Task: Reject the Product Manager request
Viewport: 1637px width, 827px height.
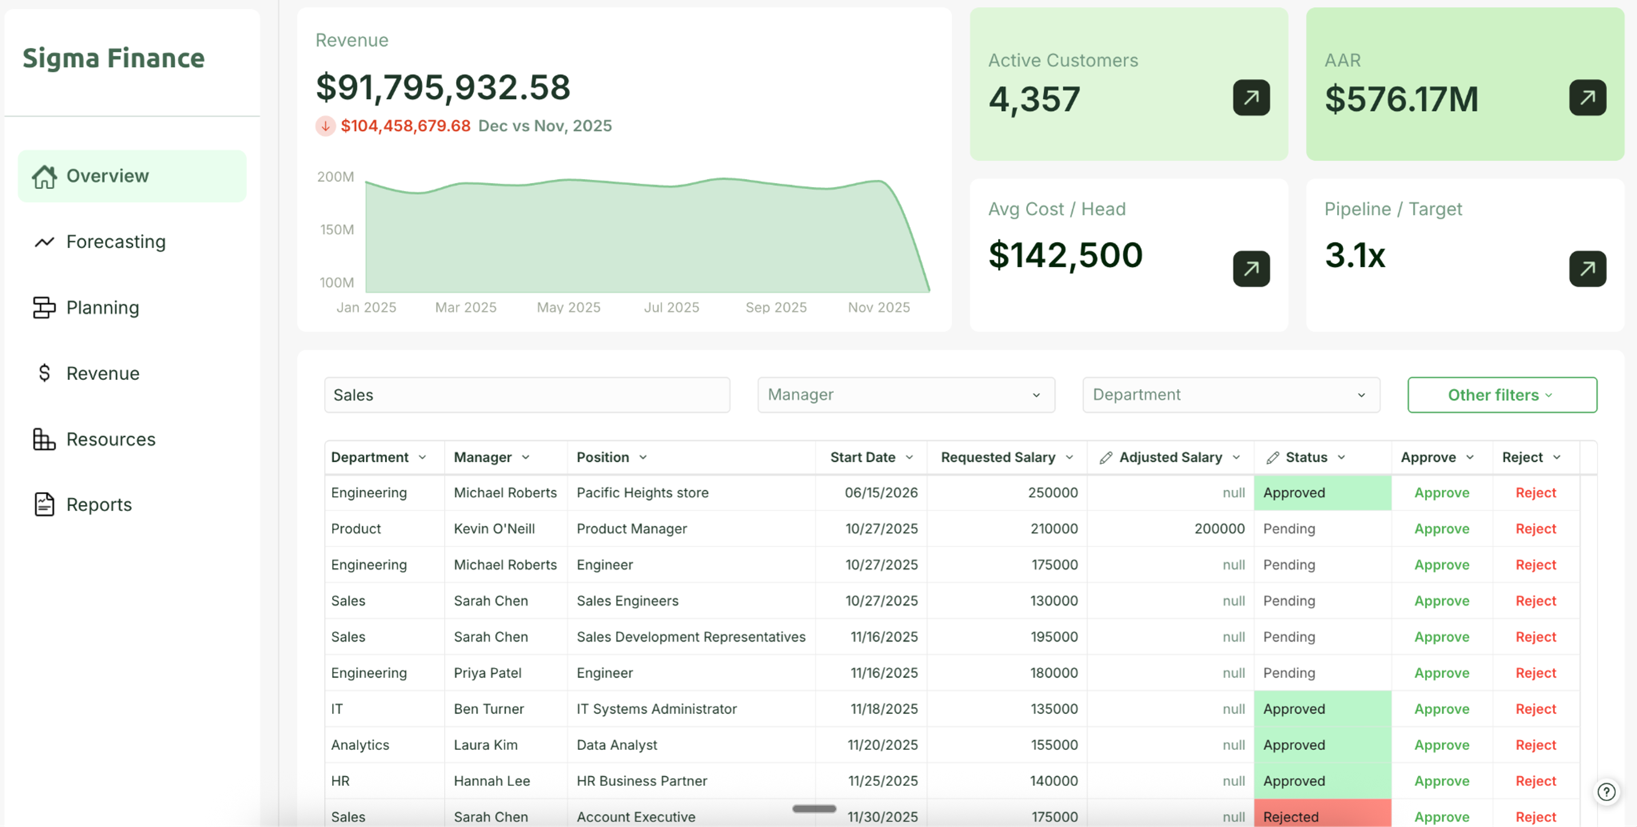Action: coord(1535,528)
